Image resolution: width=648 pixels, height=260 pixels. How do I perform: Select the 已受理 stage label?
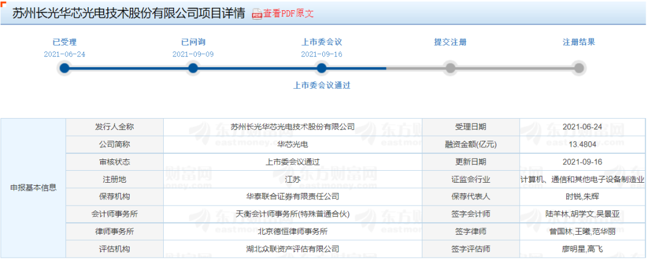[x=64, y=42]
